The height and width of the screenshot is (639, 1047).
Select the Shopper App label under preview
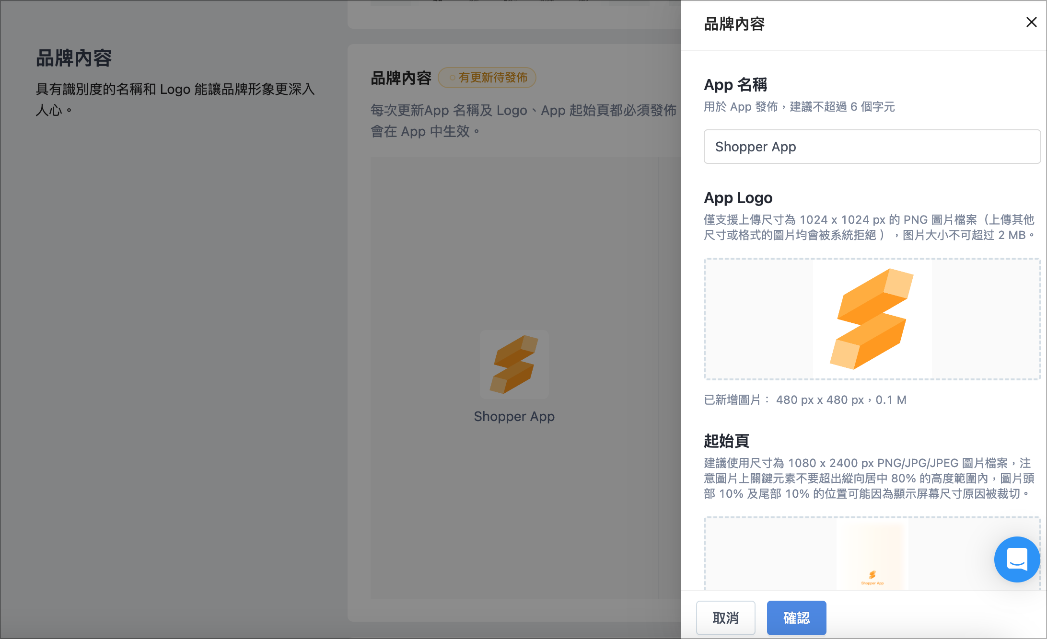click(514, 416)
